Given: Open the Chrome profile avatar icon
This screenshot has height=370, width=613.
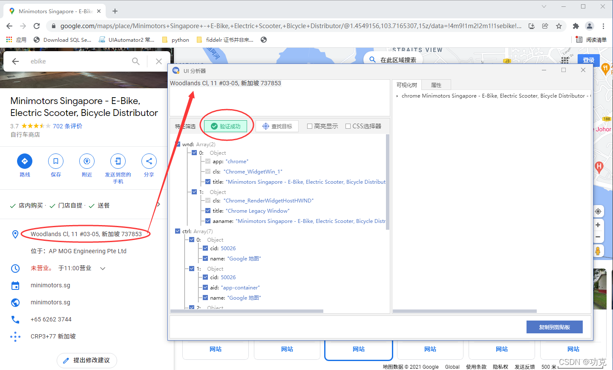Looking at the screenshot, I should pyautogui.click(x=590, y=26).
